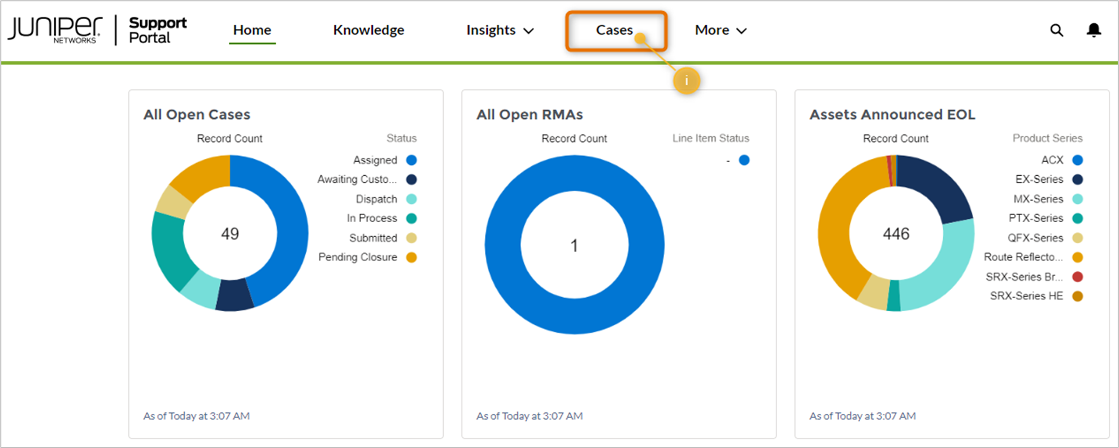Click the 446 total in EOL chart
The image size is (1119, 448).
(896, 234)
